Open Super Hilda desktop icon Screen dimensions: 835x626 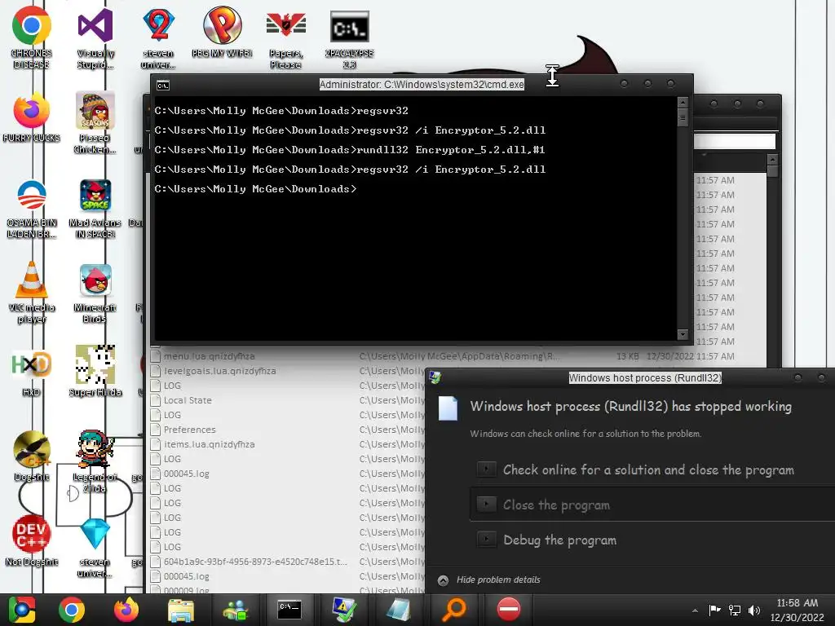[95, 370]
